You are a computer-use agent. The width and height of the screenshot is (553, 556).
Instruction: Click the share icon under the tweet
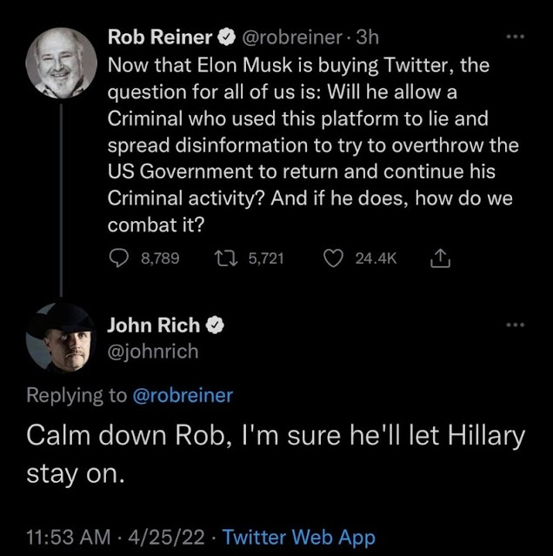[x=439, y=258]
